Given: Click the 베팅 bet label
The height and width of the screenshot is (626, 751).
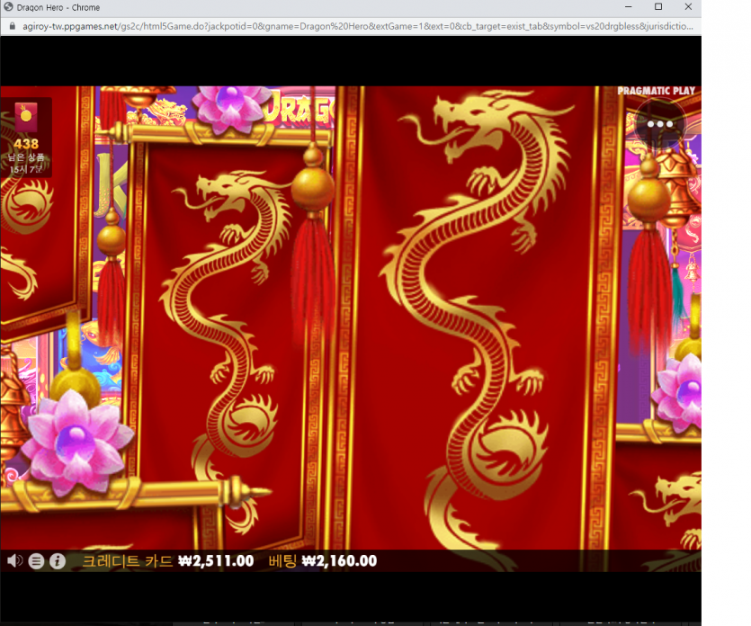Looking at the screenshot, I should pyautogui.click(x=282, y=561).
